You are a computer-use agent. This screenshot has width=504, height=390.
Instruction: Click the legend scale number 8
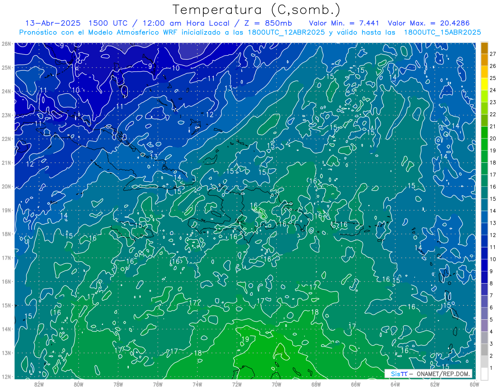(x=491, y=284)
